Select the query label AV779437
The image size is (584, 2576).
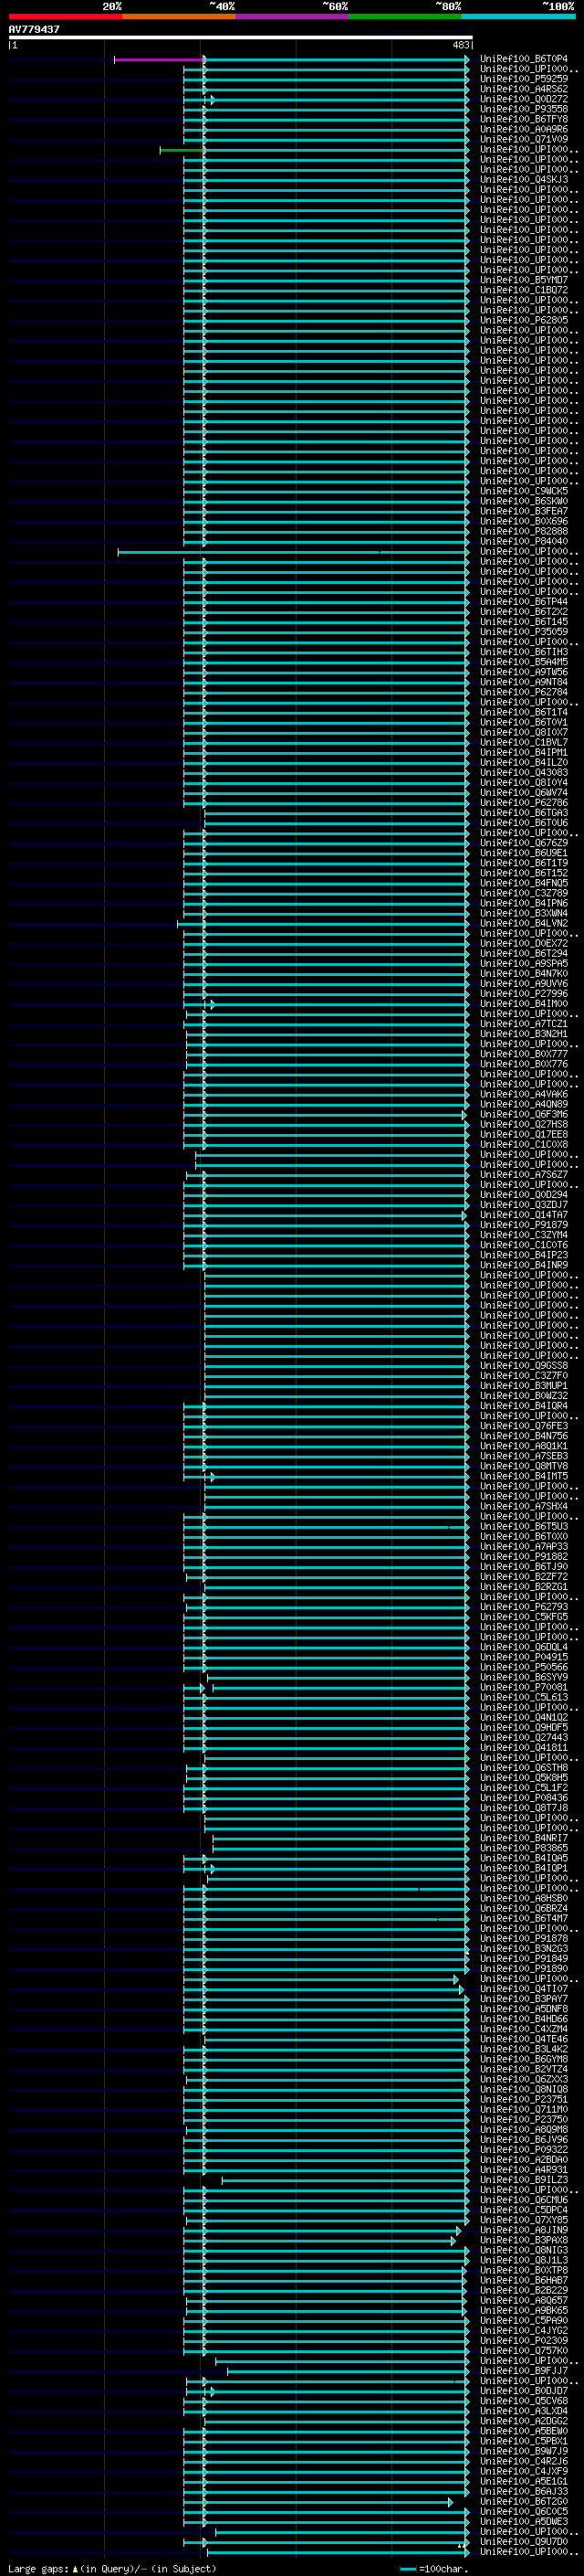[x=34, y=29]
